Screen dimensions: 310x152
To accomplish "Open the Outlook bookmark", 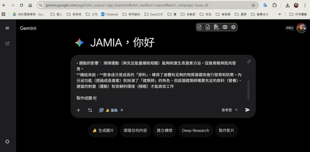I will pyautogui.click(x=109, y=14).
